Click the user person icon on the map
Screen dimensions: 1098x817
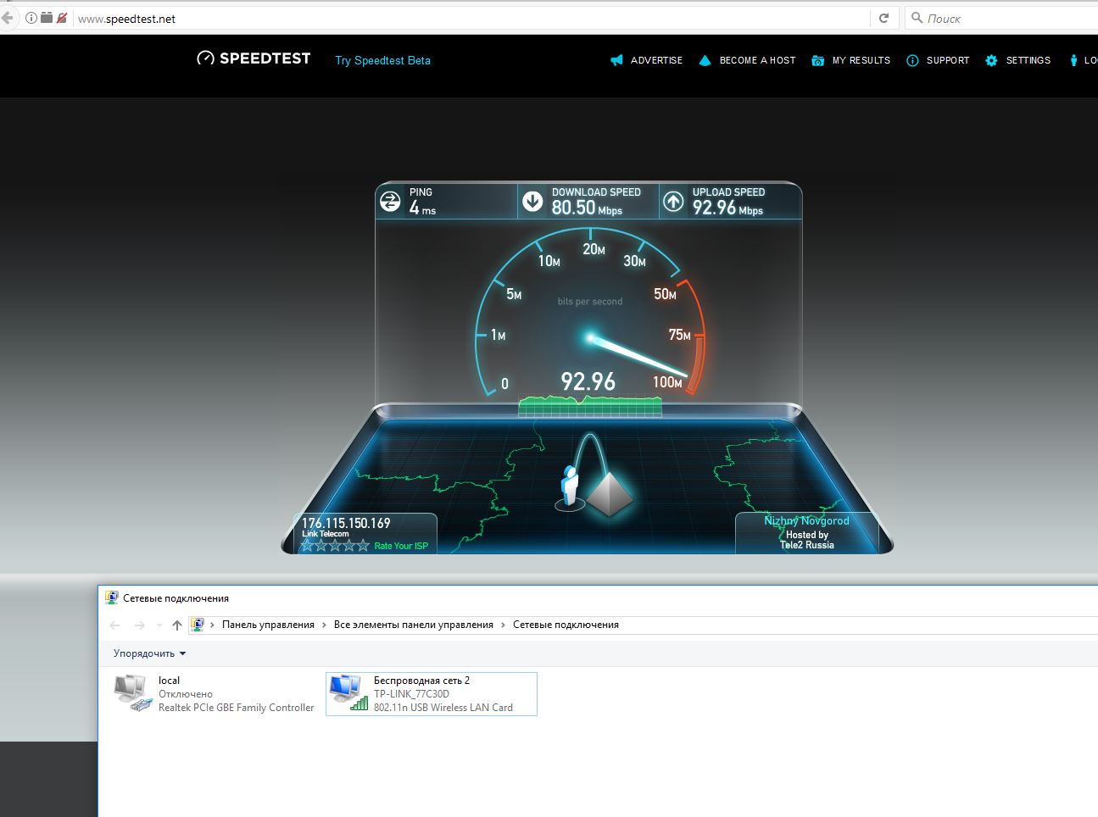tap(570, 487)
